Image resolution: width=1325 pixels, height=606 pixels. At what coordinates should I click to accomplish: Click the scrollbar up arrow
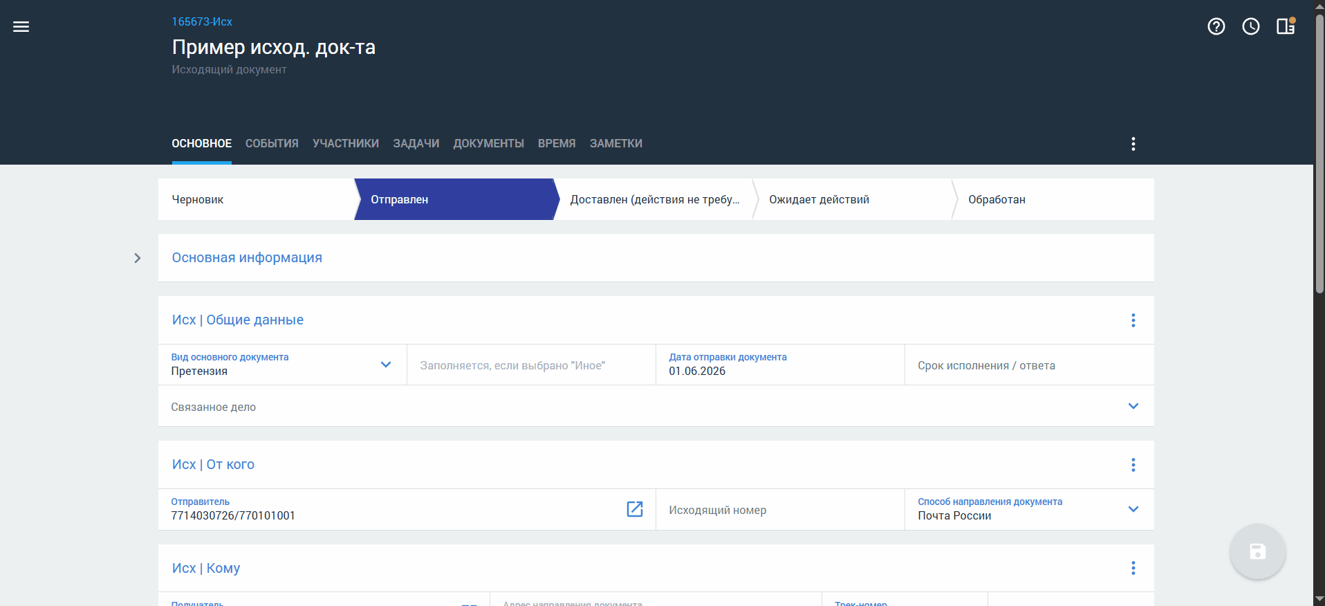point(1319,6)
